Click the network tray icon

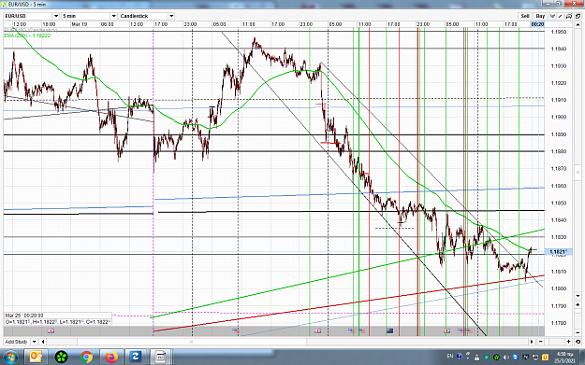[535, 358]
